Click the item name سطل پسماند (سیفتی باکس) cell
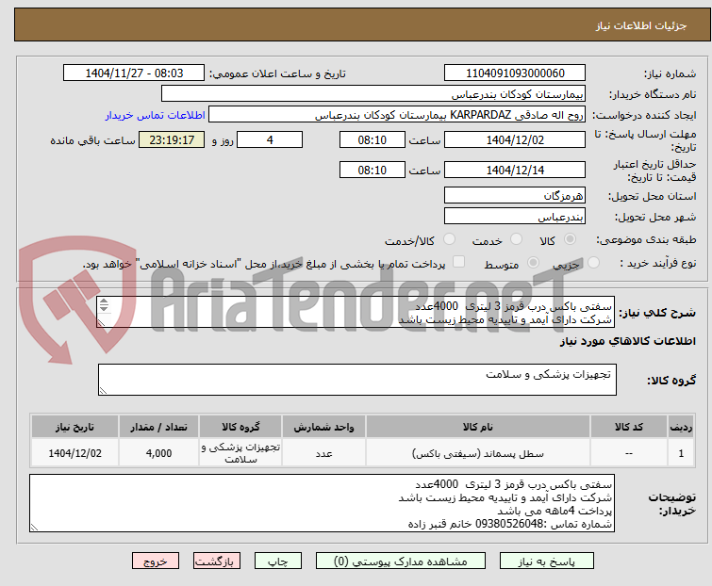712x586 pixels. (478, 453)
